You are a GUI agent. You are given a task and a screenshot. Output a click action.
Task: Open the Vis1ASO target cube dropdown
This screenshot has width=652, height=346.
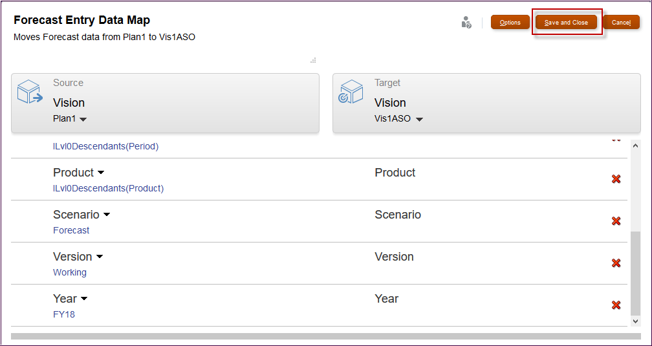[x=419, y=120]
